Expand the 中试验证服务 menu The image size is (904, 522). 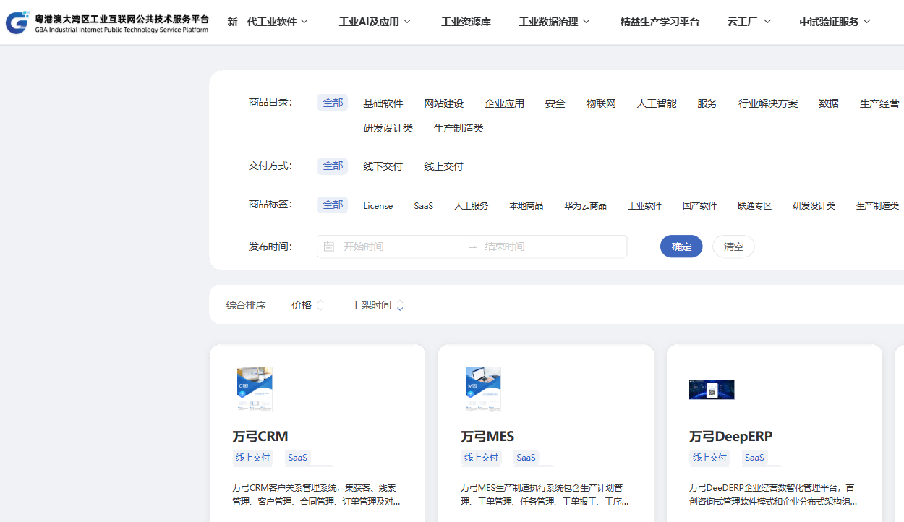(835, 22)
